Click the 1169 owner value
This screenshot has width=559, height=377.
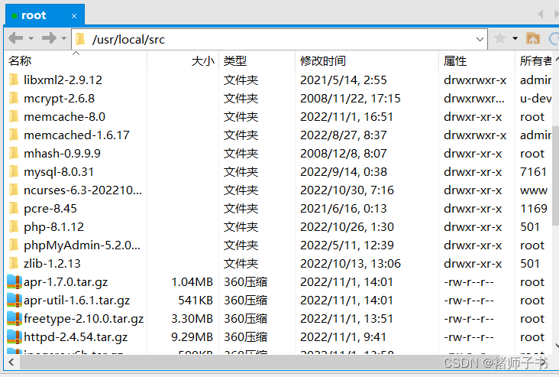534,209
